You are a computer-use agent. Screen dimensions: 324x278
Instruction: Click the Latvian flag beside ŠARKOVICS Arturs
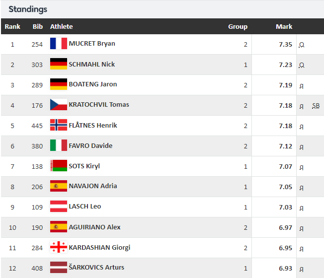[x=59, y=267]
